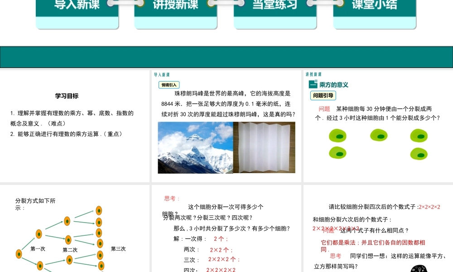Select the 导入新课 navigation tab
Screen dimensions: 453x272
pos(77,14)
